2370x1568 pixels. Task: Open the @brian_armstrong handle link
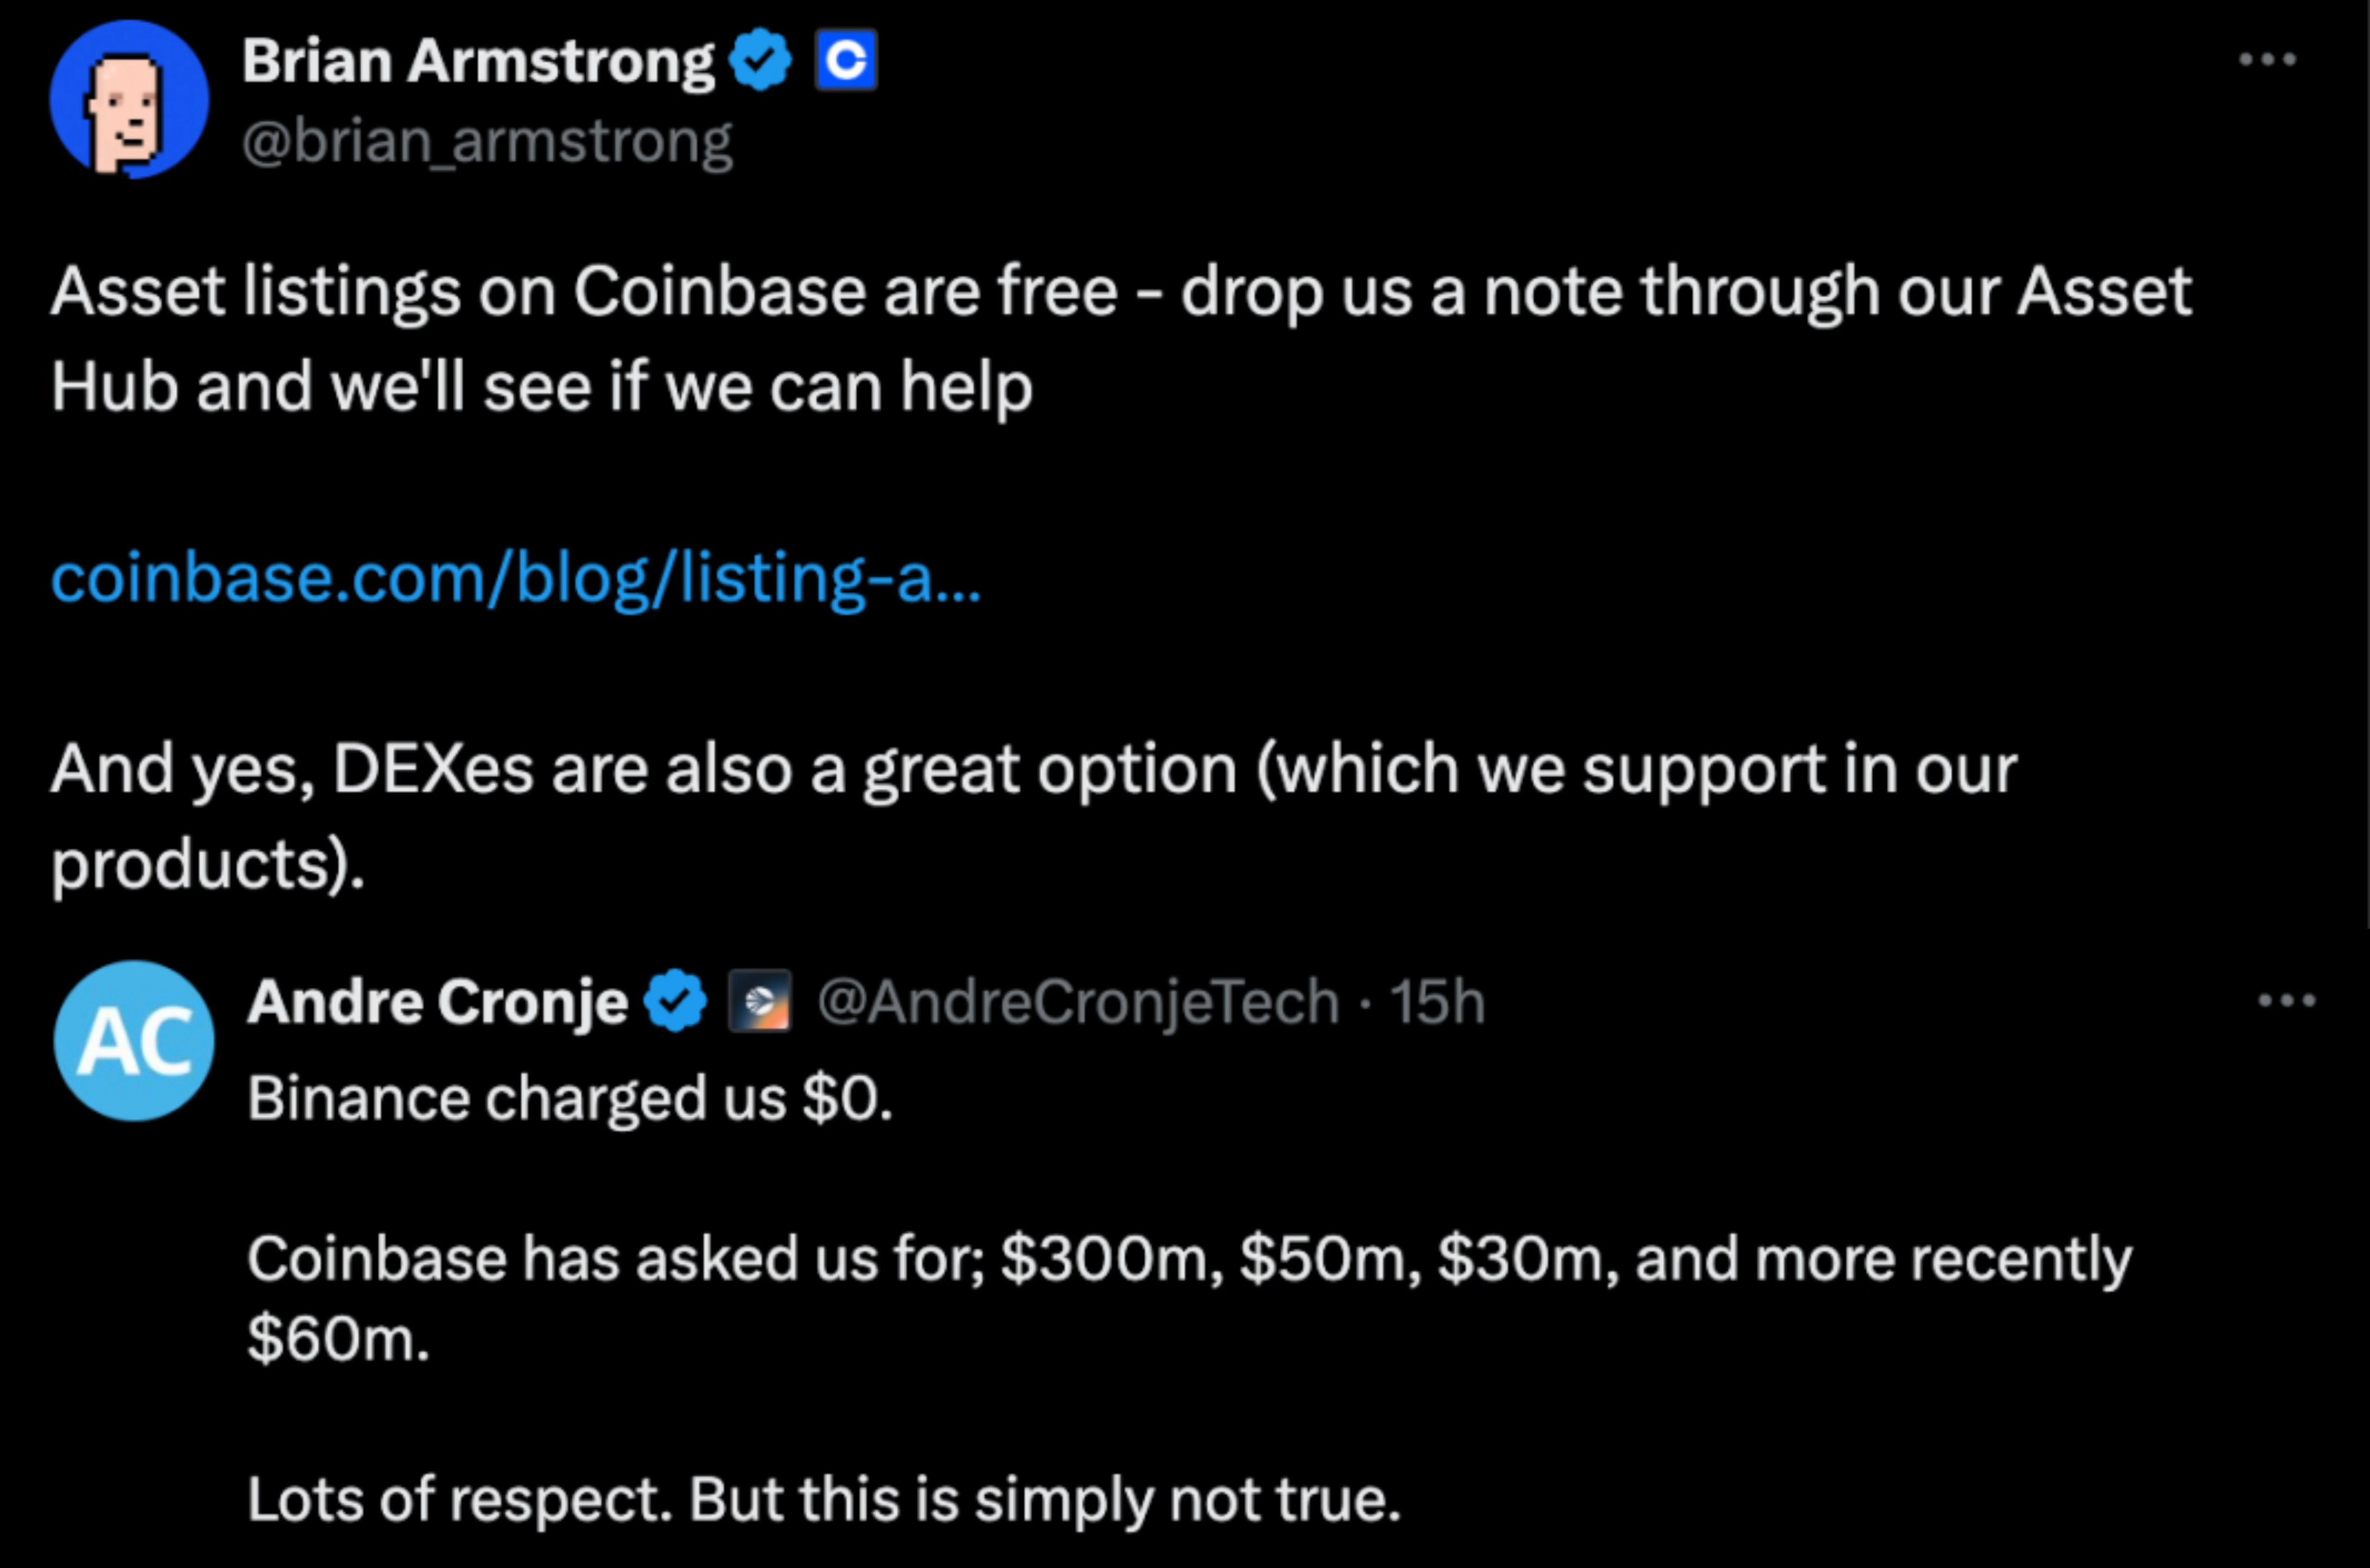tap(487, 141)
